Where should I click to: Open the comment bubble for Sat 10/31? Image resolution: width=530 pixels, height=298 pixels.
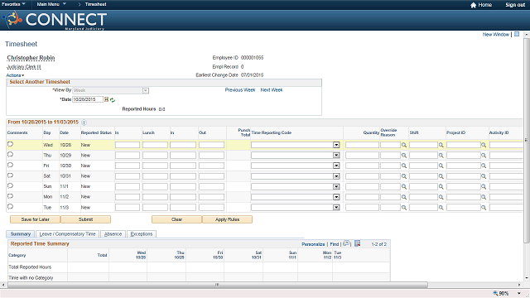click(x=10, y=175)
